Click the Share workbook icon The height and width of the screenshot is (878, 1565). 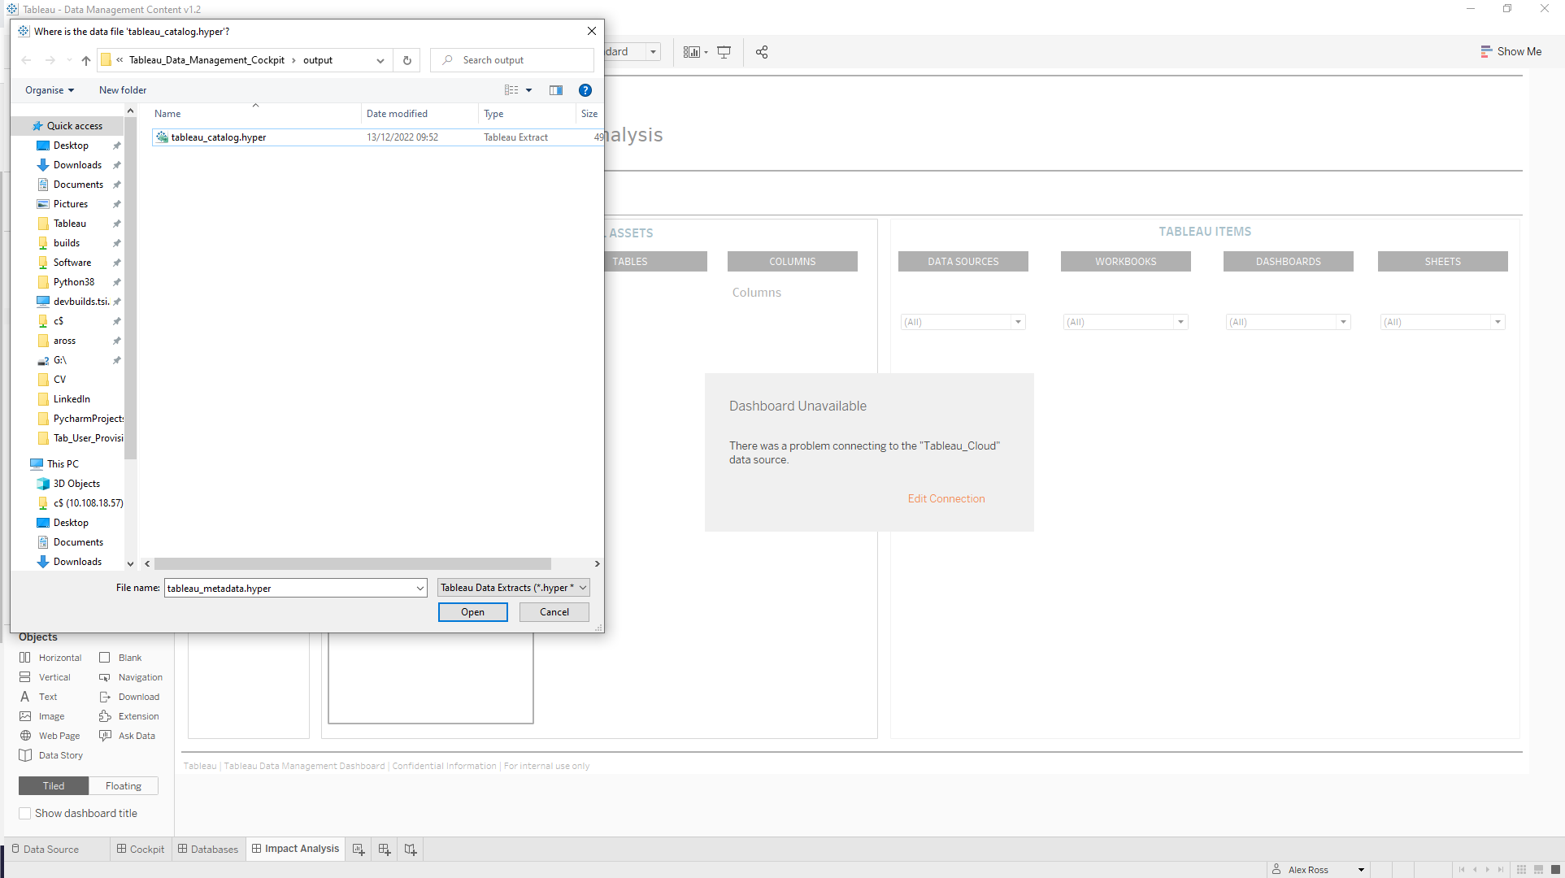coord(762,51)
